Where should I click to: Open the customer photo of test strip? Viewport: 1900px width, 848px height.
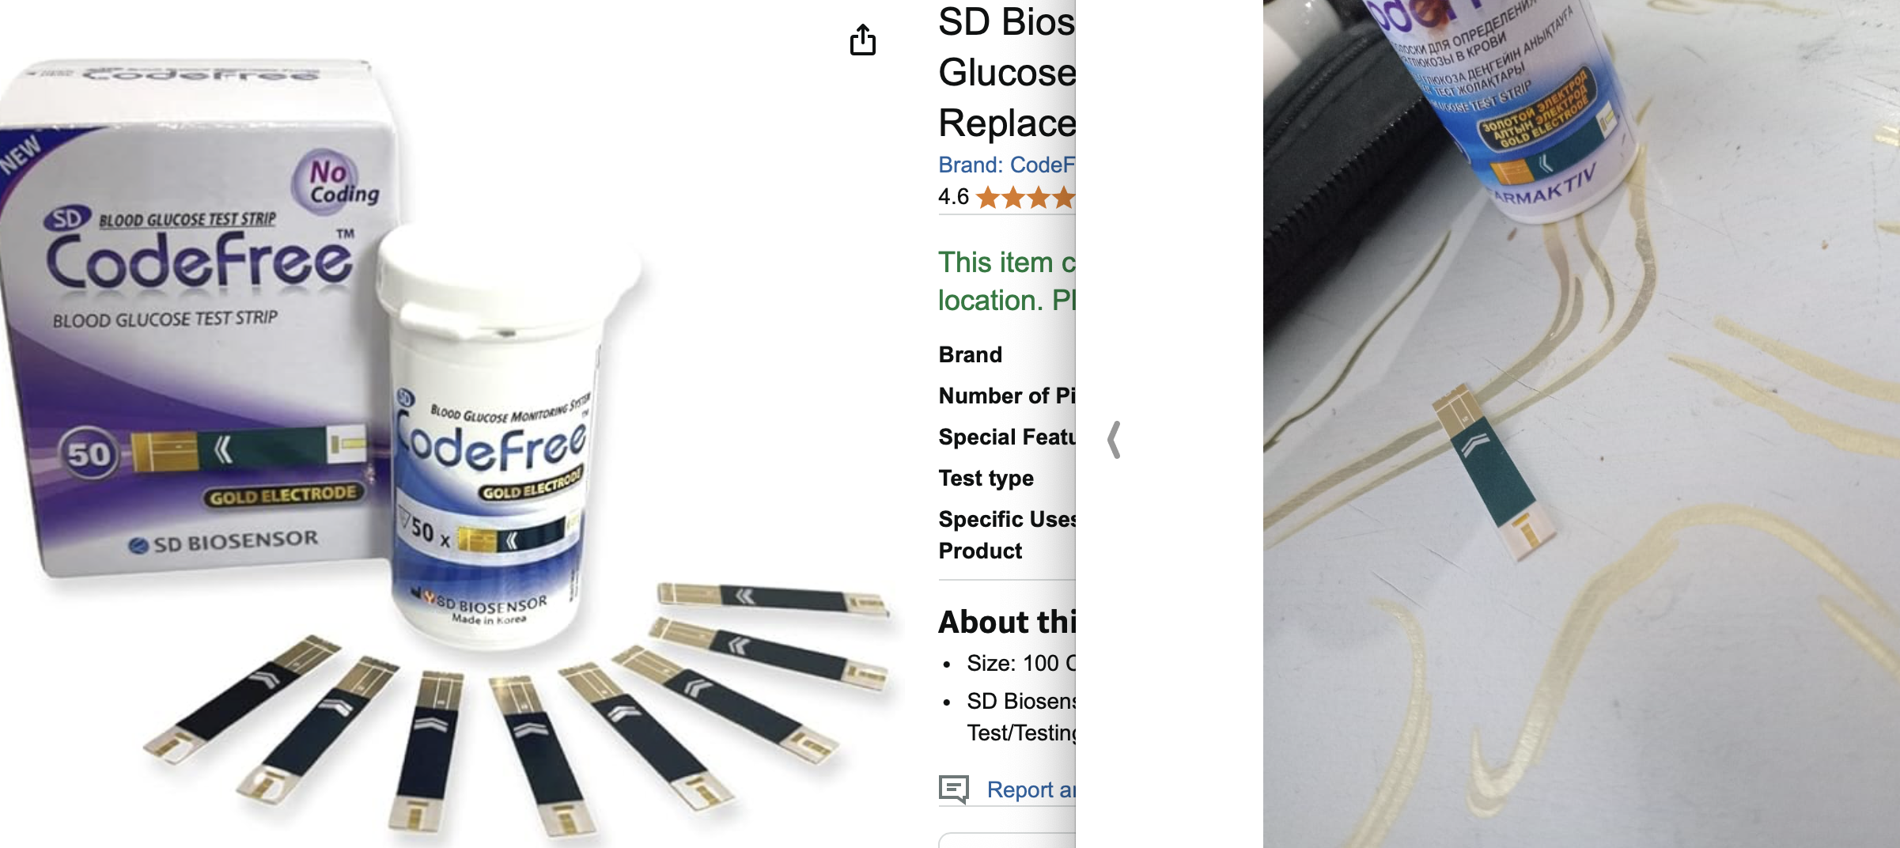pyautogui.click(x=1581, y=424)
